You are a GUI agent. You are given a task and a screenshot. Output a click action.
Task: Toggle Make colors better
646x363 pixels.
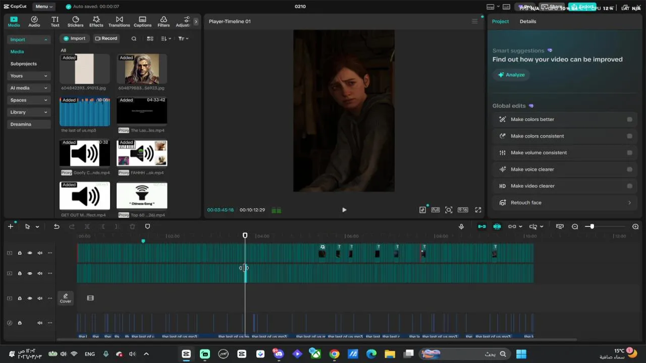[x=629, y=119]
